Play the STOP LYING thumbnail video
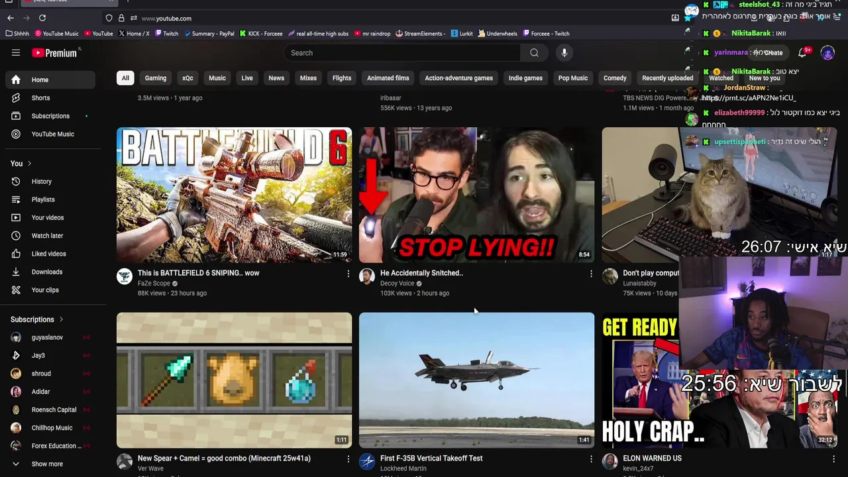The image size is (848, 477). tap(476, 195)
